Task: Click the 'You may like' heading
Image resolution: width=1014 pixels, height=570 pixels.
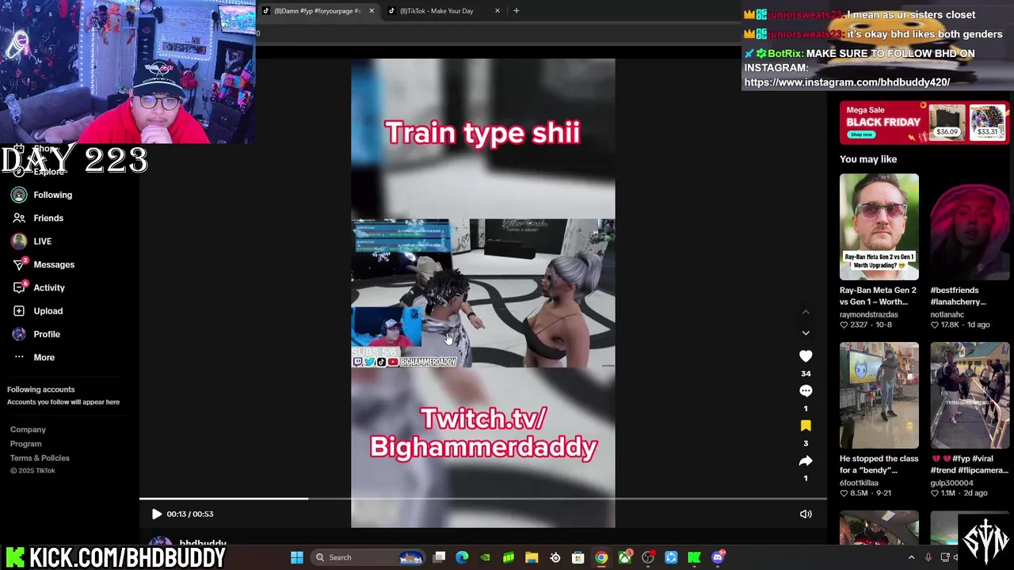Action: pyautogui.click(x=868, y=159)
